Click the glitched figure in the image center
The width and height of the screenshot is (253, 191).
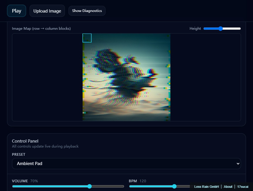pyautogui.click(x=126, y=76)
